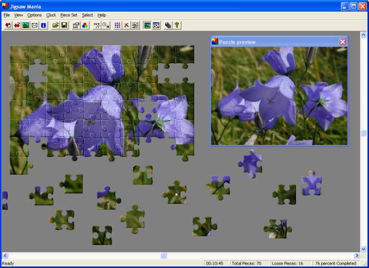The width and height of the screenshot is (369, 268).
Task: Open the Options menu
Action: [35, 15]
